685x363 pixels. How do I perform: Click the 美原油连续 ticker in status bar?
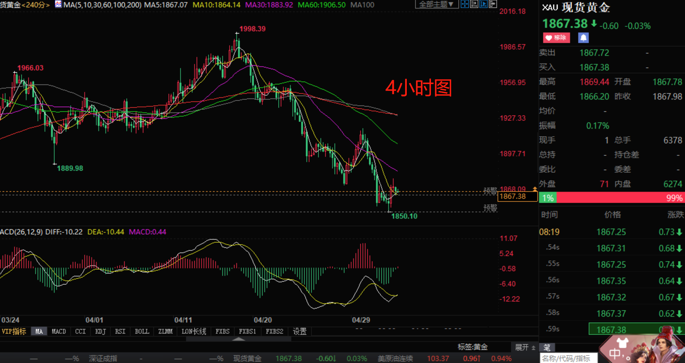[x=395, y=358]
